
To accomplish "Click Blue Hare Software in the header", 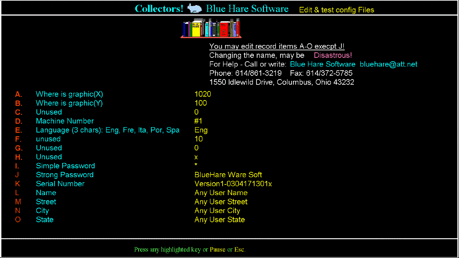I will pos(247,9).
